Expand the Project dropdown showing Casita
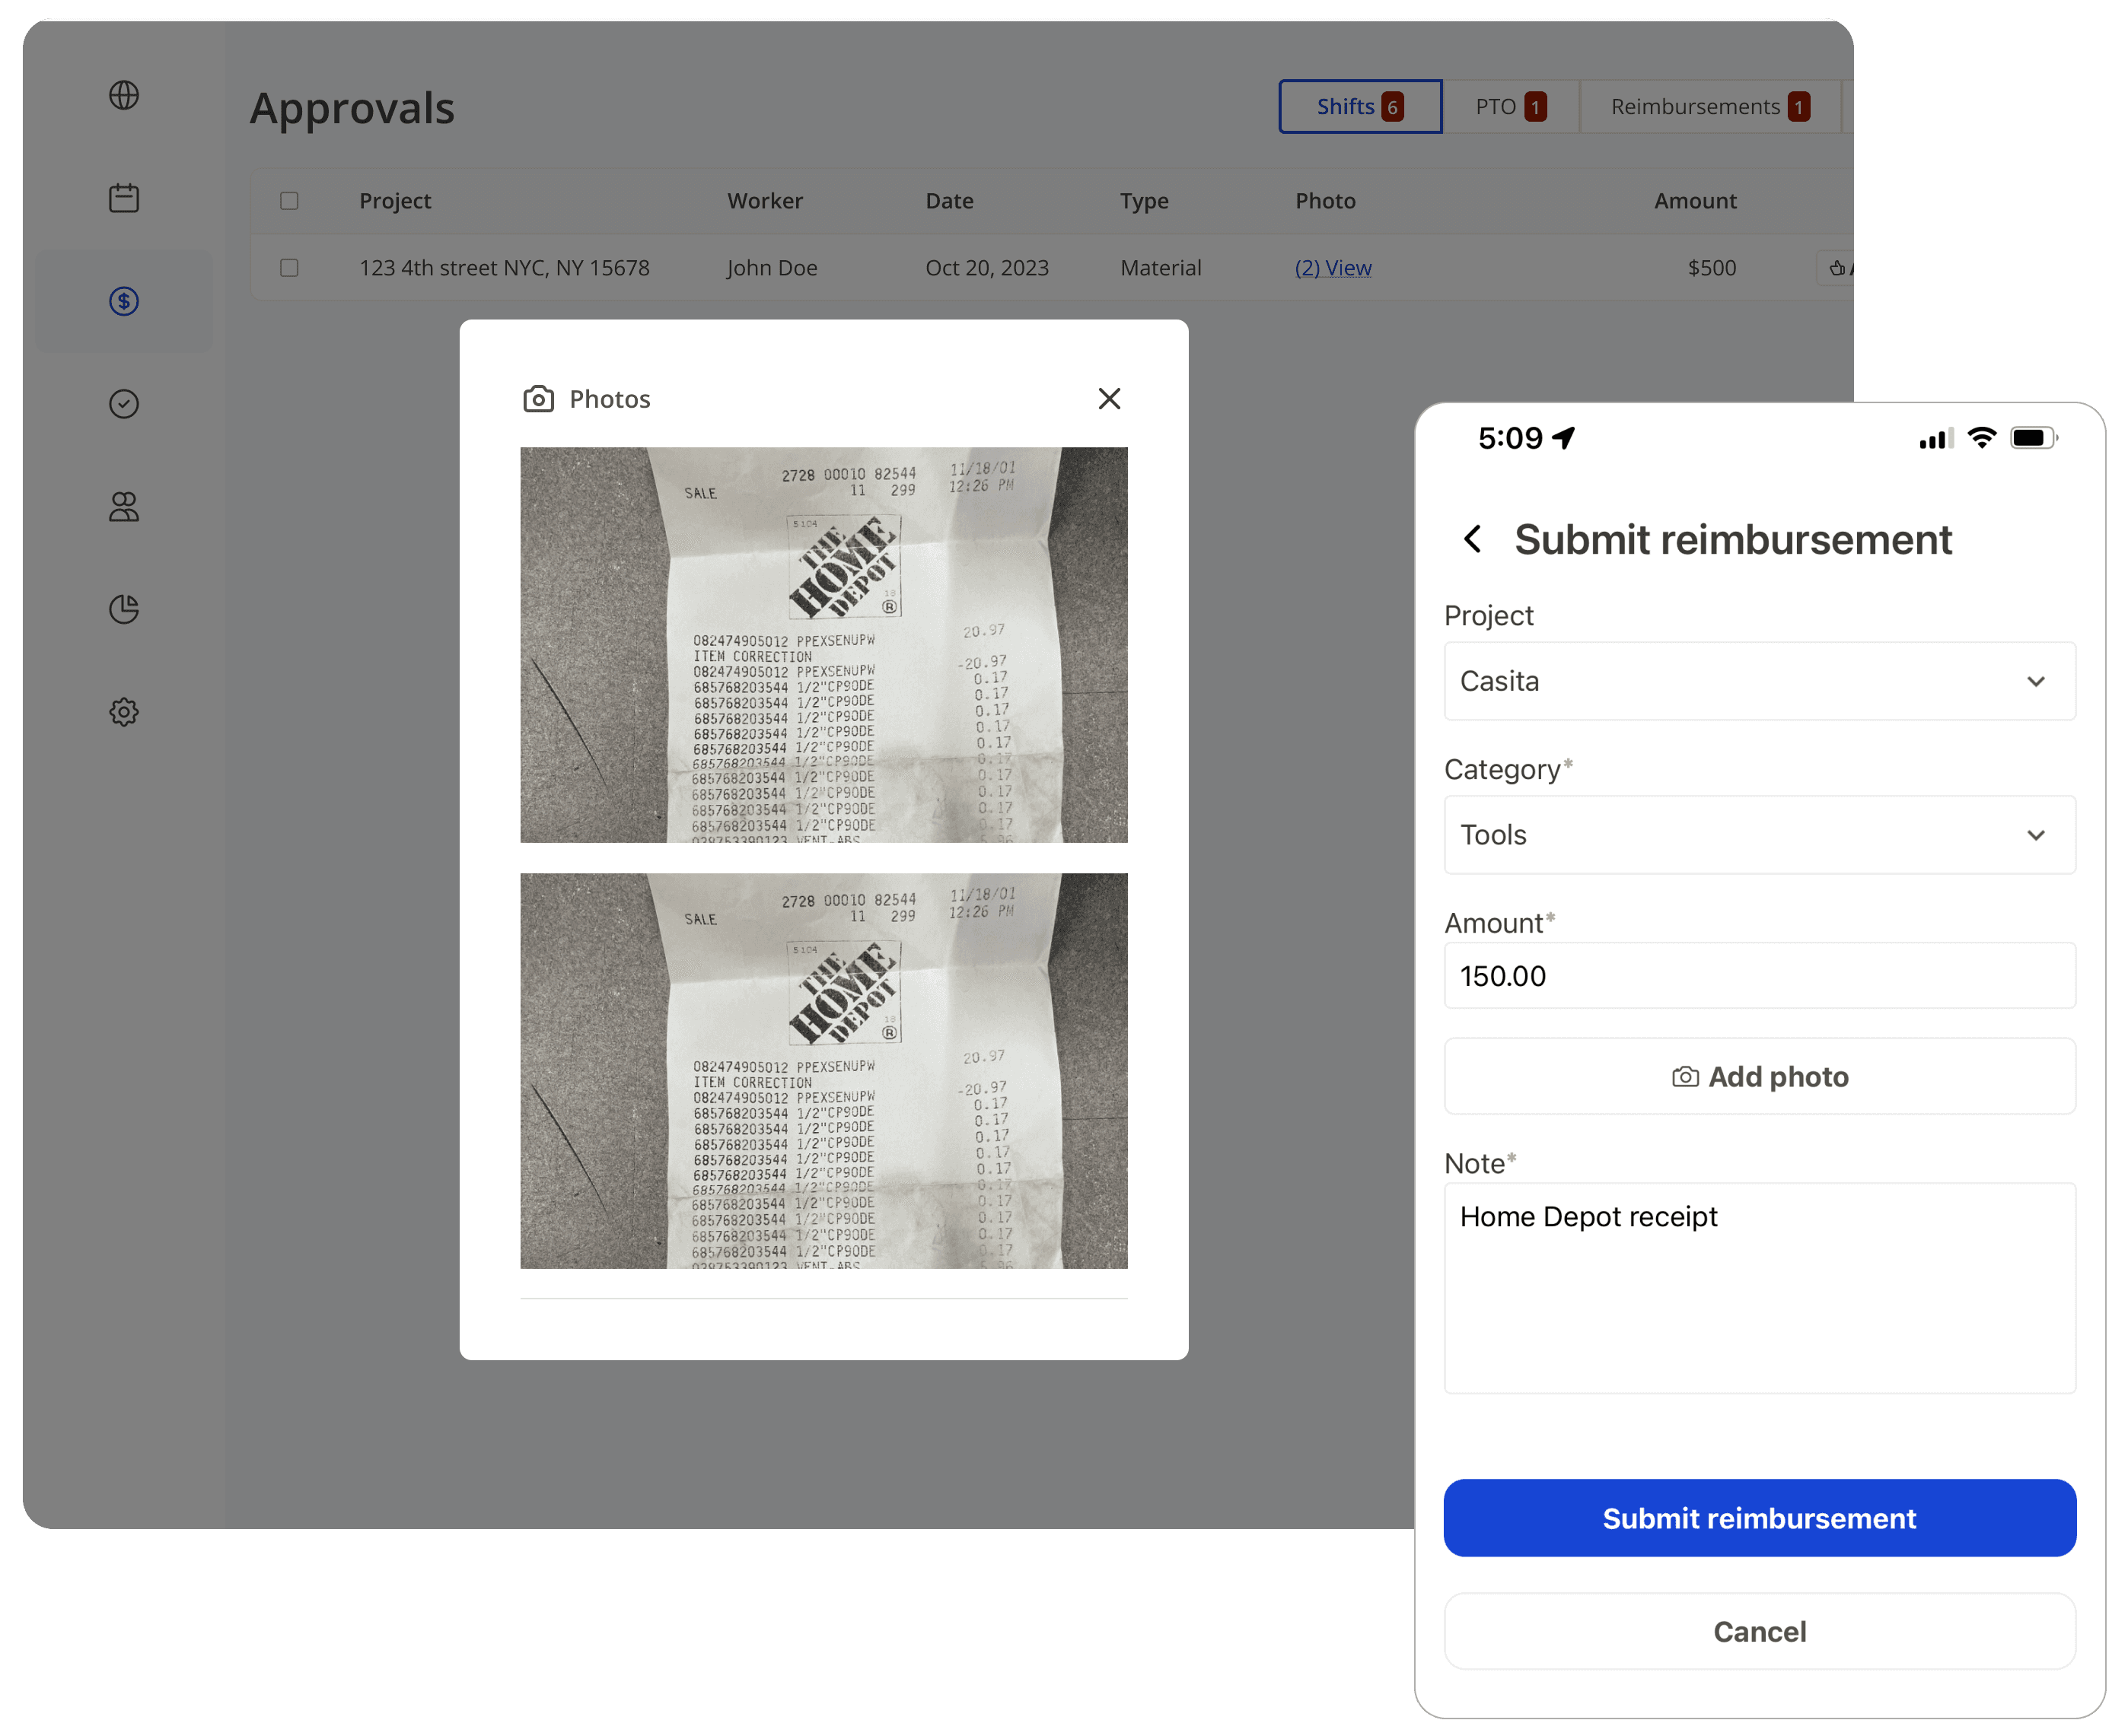The width and height of the screenshot is (2128, 1736). [x=1759, y=681]
